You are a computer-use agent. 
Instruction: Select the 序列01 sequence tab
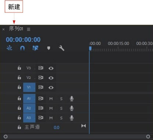(x=16, y=29)
